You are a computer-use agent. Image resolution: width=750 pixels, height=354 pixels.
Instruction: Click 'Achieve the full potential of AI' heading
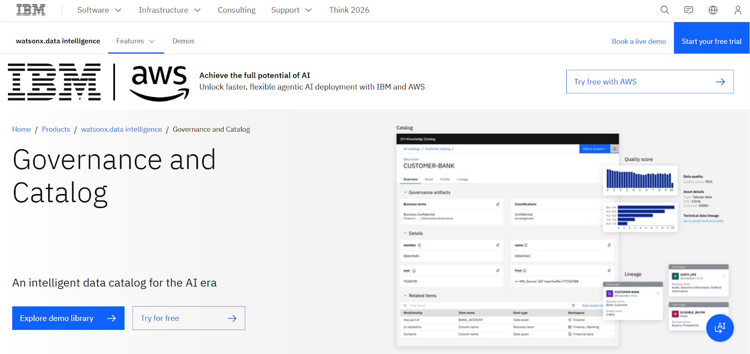tap(255, 75)
